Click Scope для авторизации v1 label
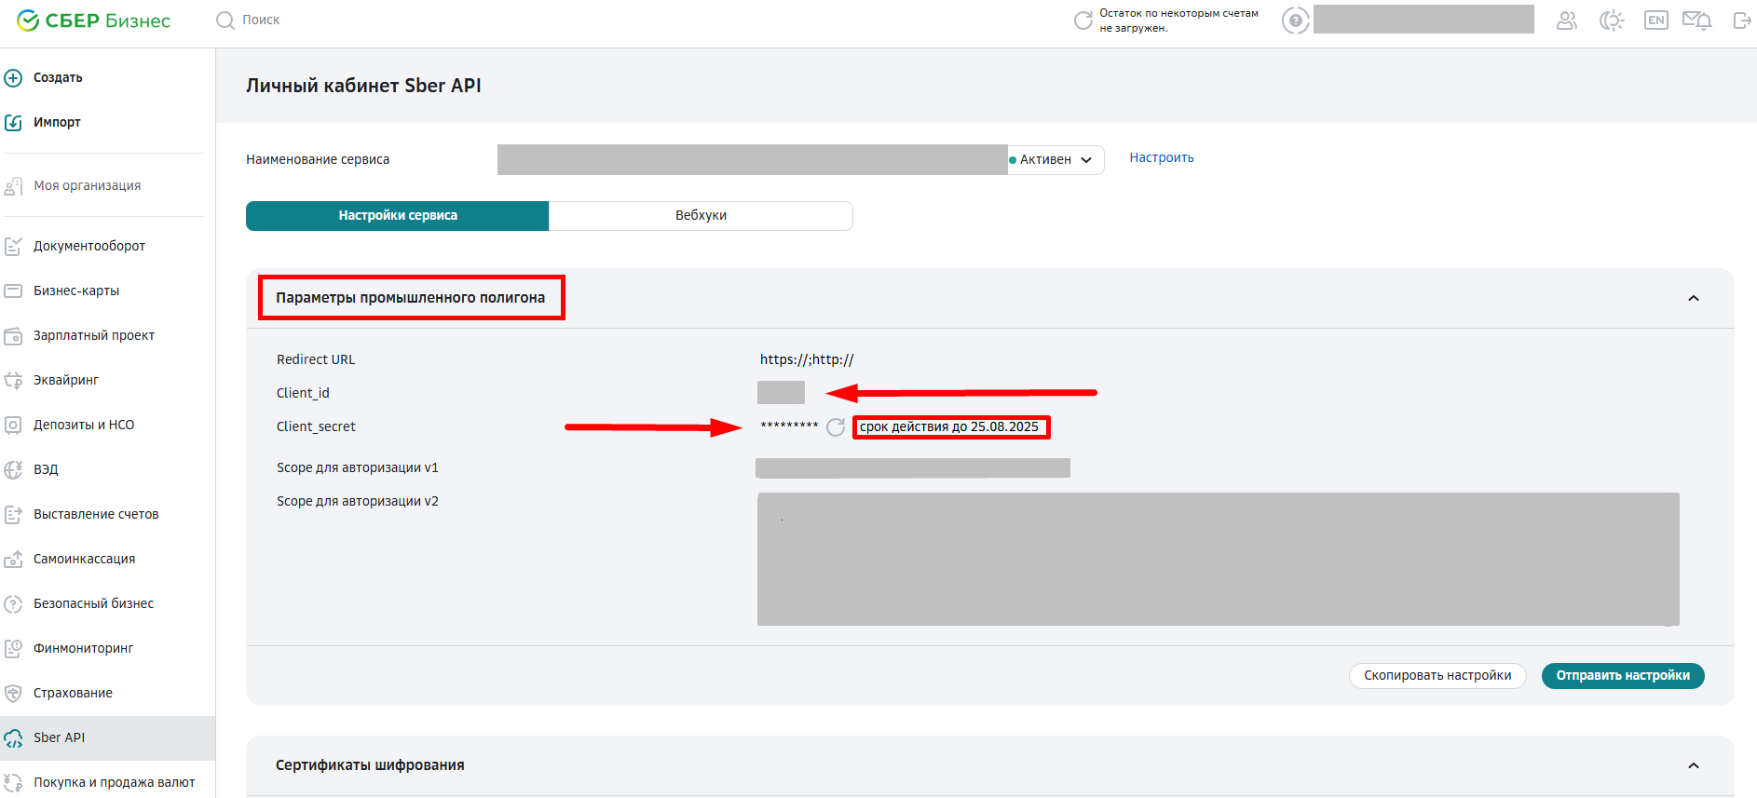Screen dimensions: 1757x798 pyautogui.click(x=358, y=467)
